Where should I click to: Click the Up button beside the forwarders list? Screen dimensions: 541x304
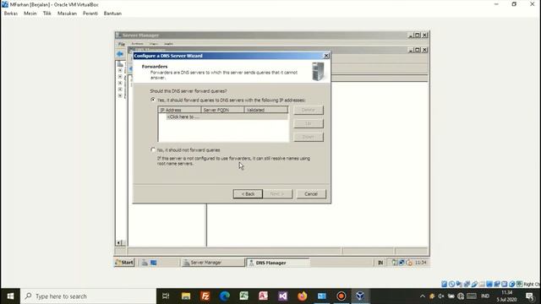[309, 123]
